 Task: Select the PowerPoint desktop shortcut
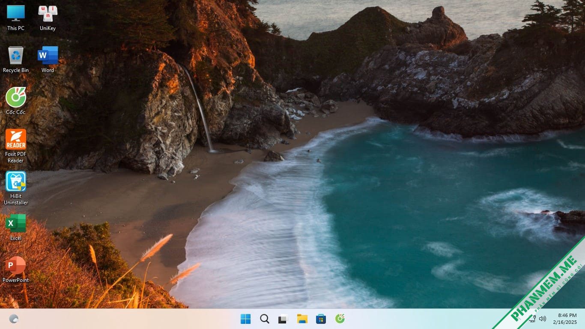(16, 269)
